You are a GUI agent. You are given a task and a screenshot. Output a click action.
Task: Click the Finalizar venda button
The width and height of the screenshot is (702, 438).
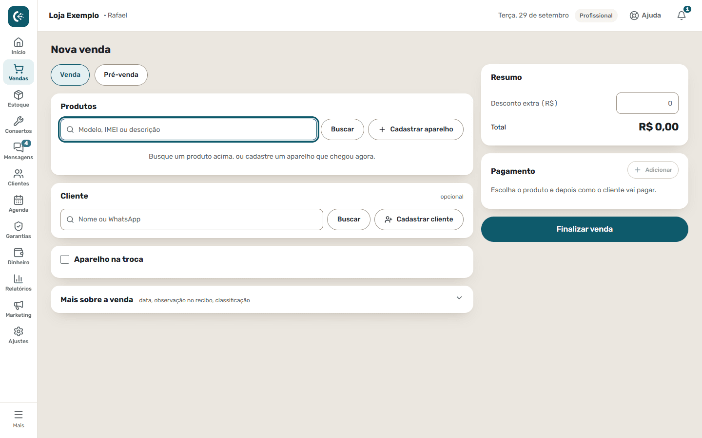[585, 229]
